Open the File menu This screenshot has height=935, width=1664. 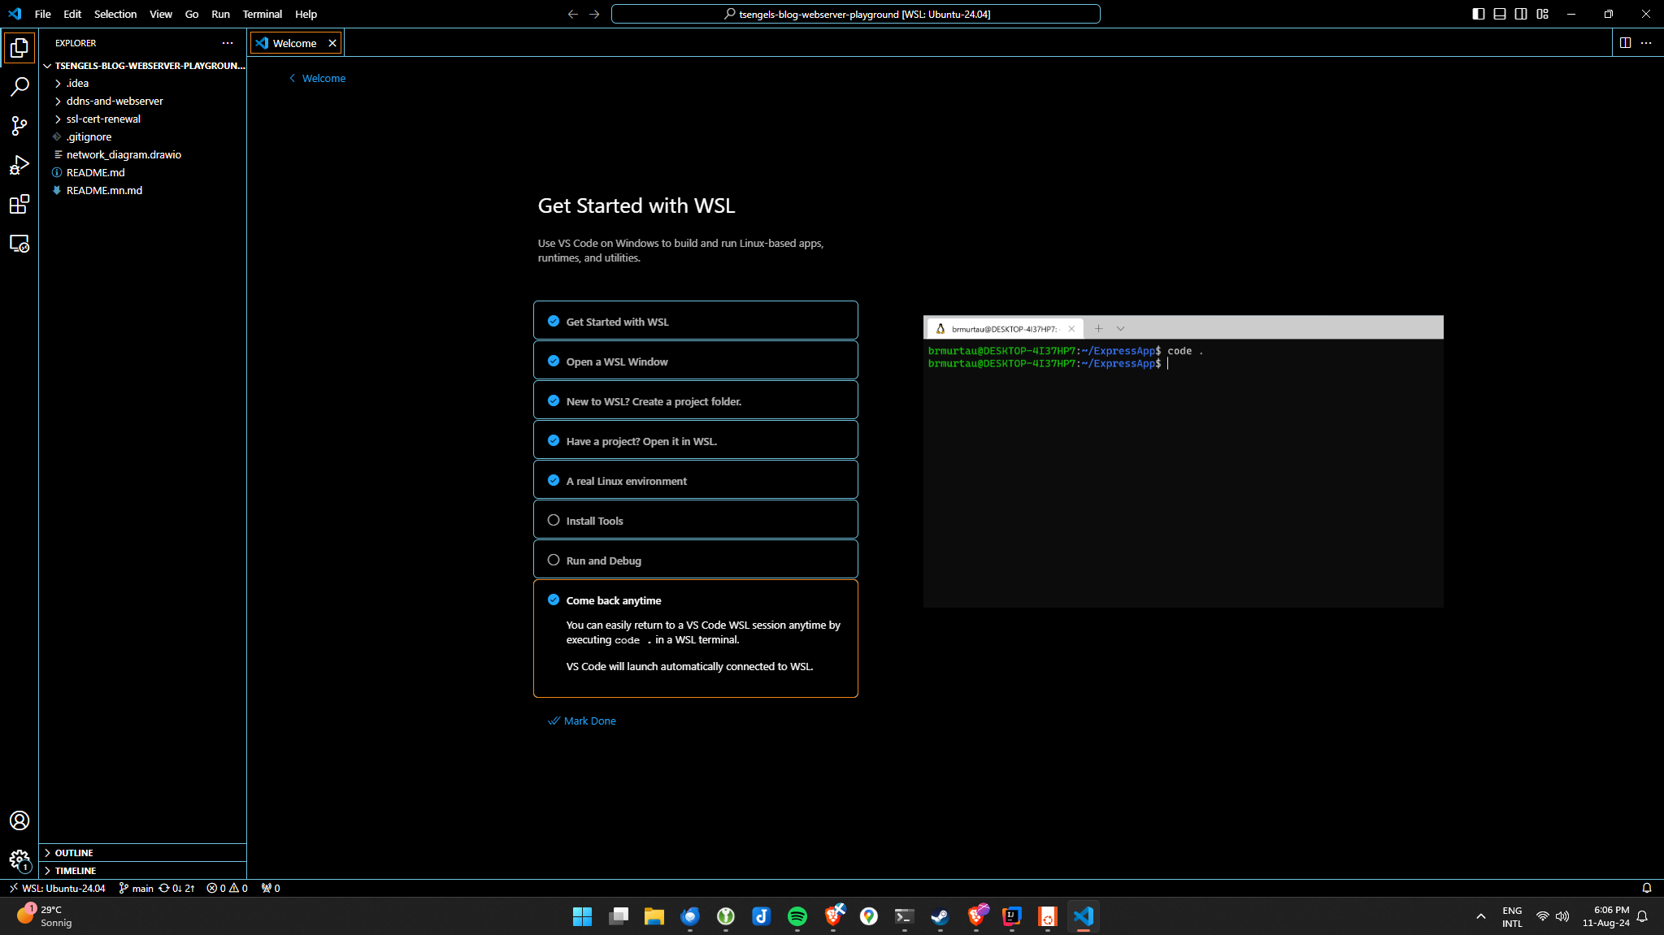click(43, 14)
